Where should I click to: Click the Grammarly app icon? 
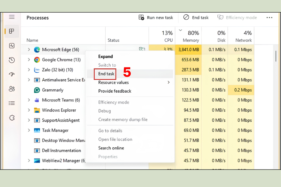click(x=37, y=90)
